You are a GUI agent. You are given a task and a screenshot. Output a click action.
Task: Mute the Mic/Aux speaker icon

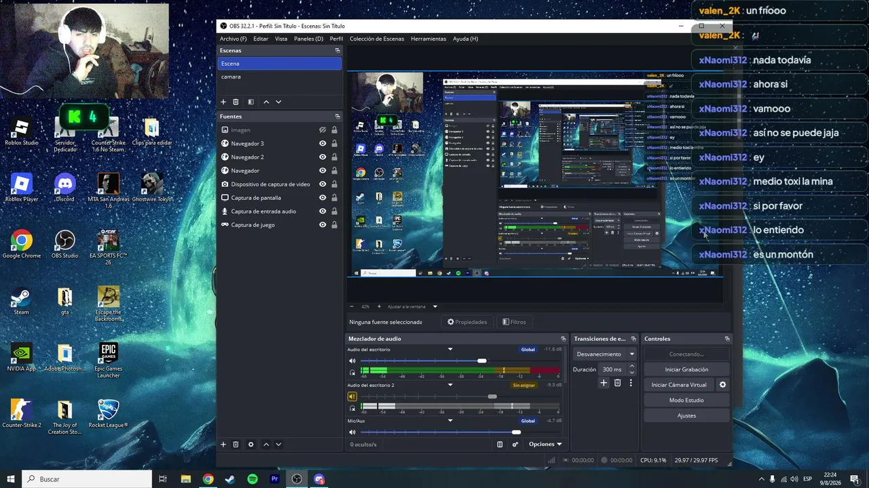coord(352,432)
